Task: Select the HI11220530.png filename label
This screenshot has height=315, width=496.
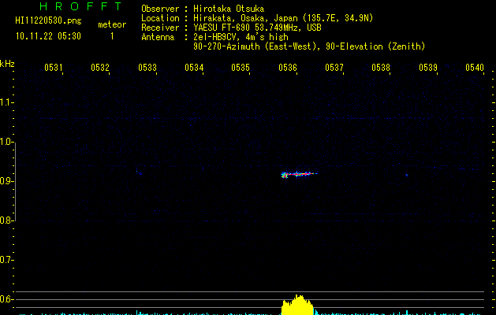Action: click(x=48, y=20)
